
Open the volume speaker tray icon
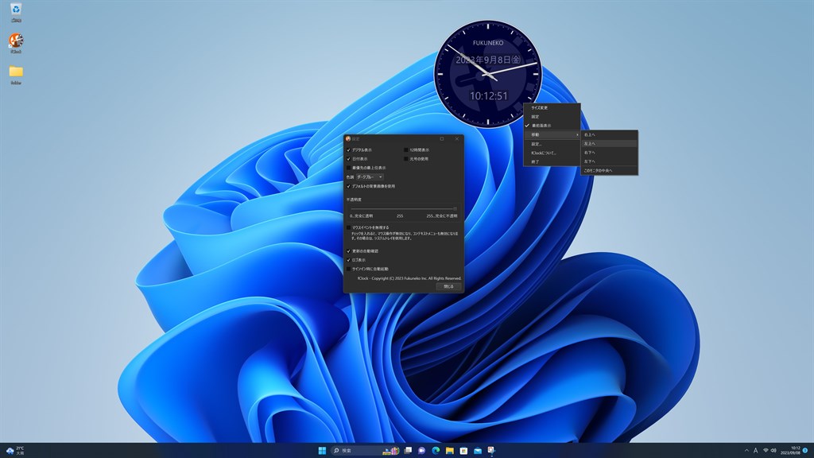[773, 450]
